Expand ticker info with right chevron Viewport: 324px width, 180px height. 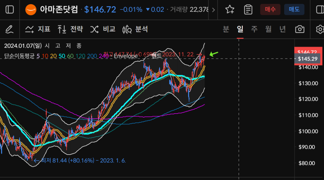click(213, 10)
